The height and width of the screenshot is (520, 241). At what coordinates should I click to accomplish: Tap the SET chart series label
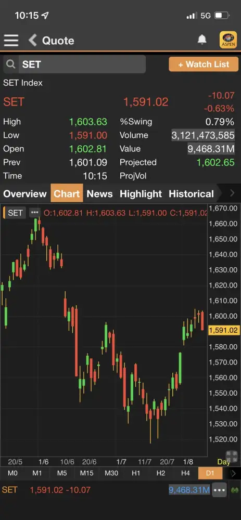(x=15, y=213)
